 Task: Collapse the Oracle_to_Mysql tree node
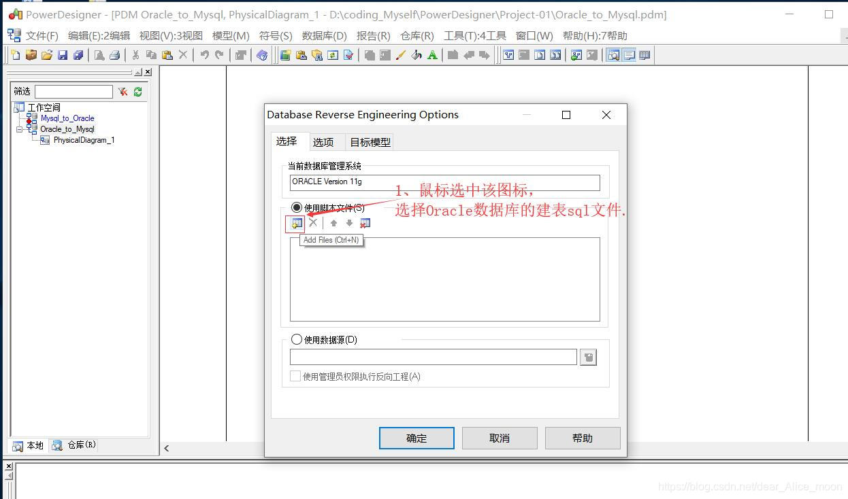coord(20,128)
